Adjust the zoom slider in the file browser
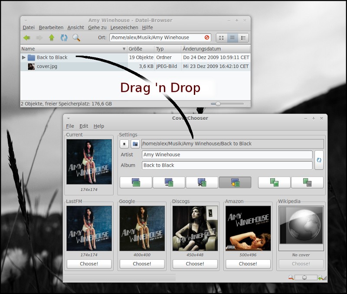The height and width of the screenshot is (294, 347). (227, 104)
